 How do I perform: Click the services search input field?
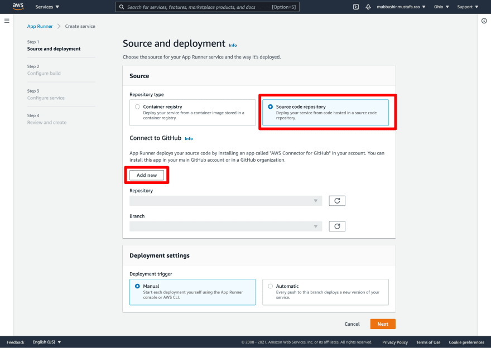[207, 7]
